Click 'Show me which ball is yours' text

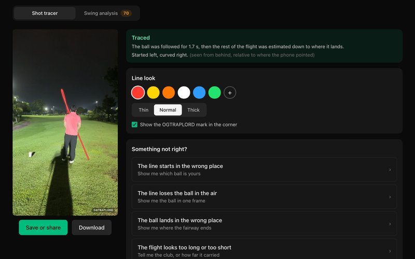point(169,174)
